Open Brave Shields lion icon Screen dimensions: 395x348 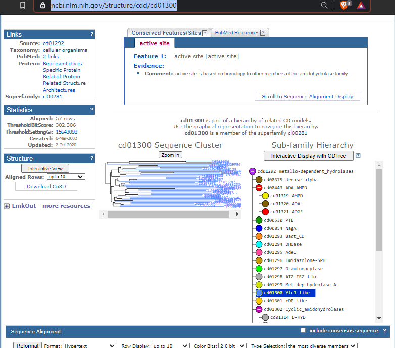tap(344, 5)
